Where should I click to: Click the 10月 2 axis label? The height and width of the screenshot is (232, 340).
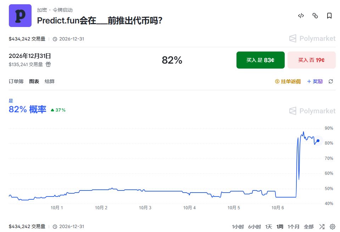click(101, 208)
